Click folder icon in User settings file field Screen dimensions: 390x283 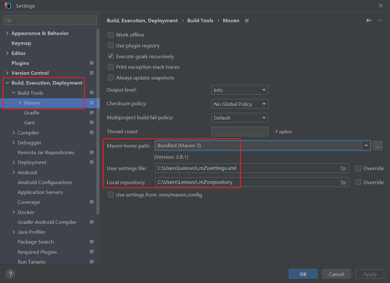pos(344,168)
